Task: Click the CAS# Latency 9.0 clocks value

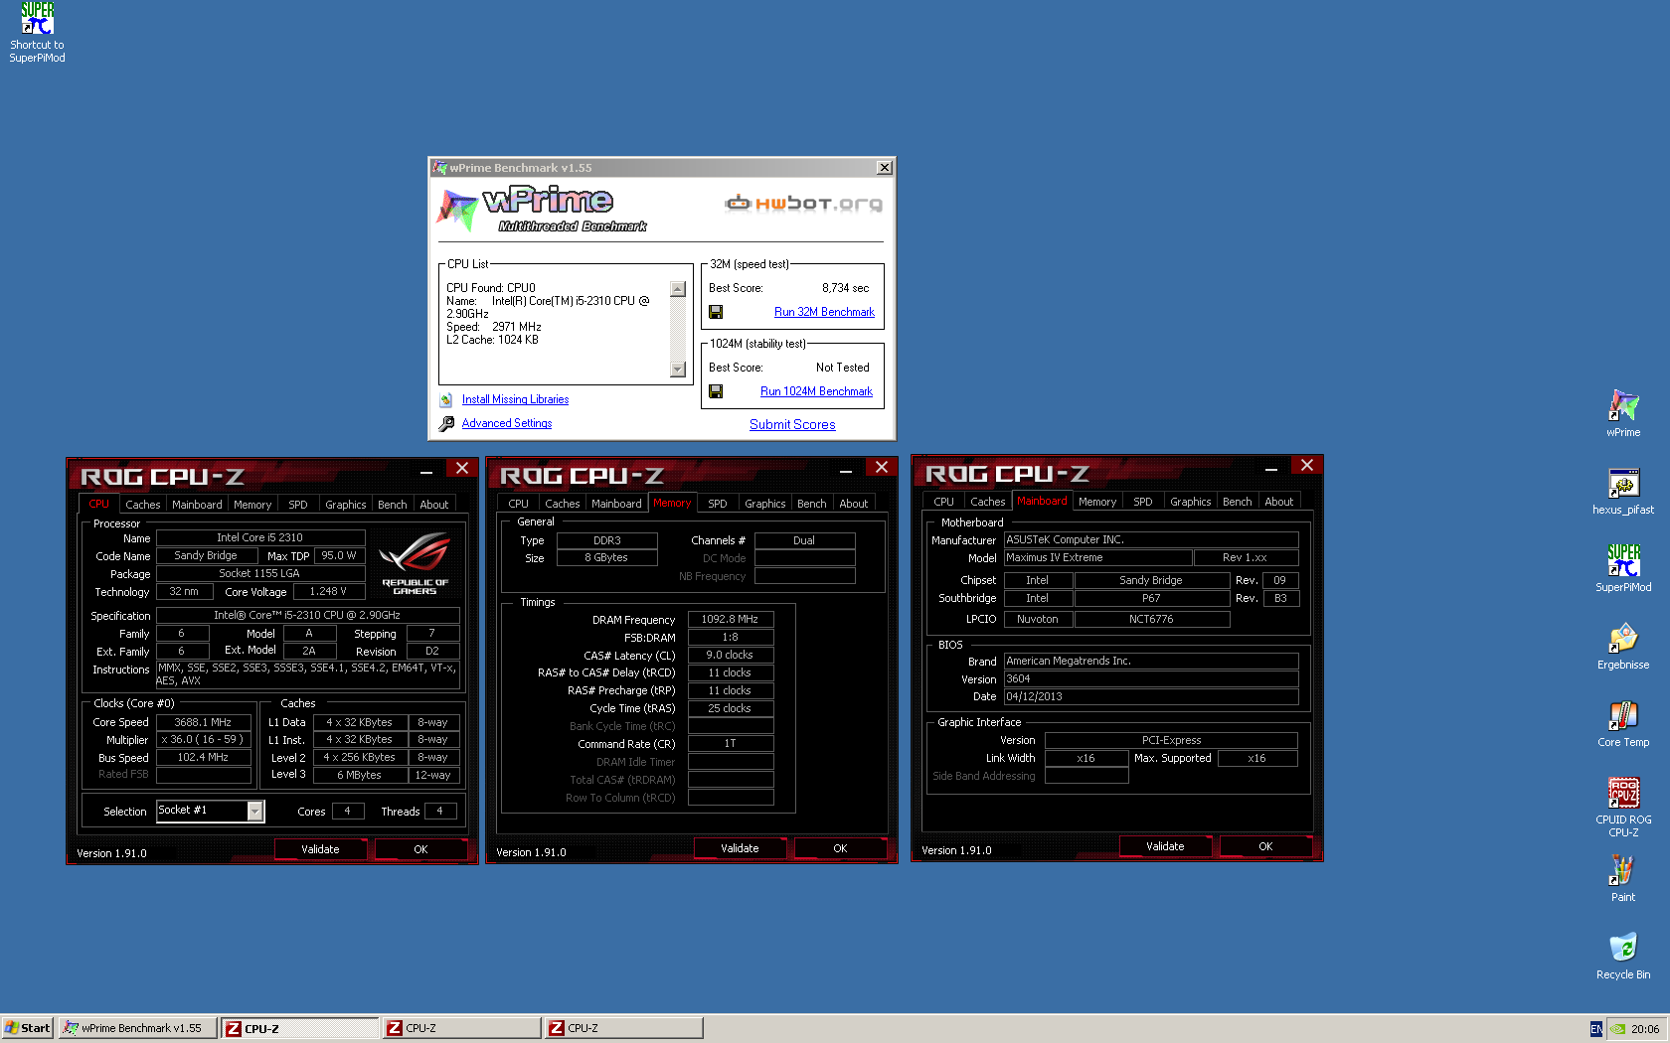Action: pyautogui.click(x=730, y=655)
